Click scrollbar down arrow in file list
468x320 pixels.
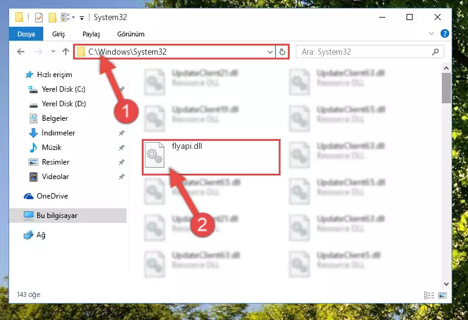pyautogui.click(x=446, y=284)
